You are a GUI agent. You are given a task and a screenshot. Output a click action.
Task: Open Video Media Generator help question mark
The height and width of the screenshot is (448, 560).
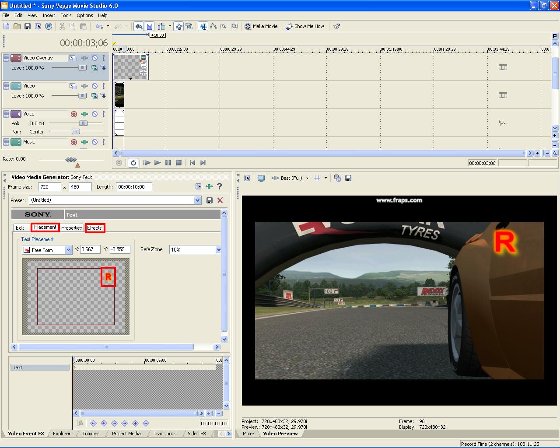pyautogui.click(x=220, y=187)
